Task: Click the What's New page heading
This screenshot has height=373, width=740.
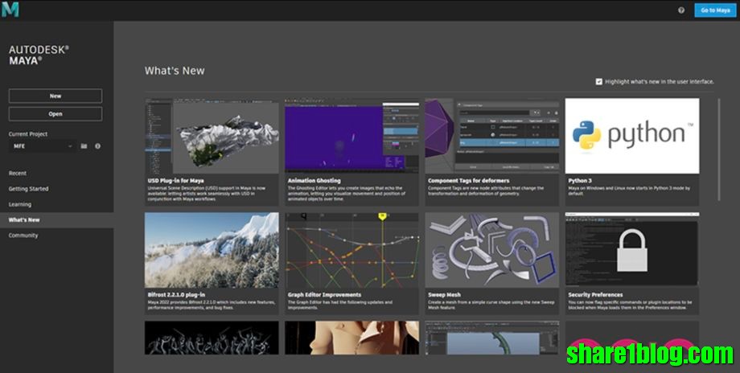Action: 175,71
